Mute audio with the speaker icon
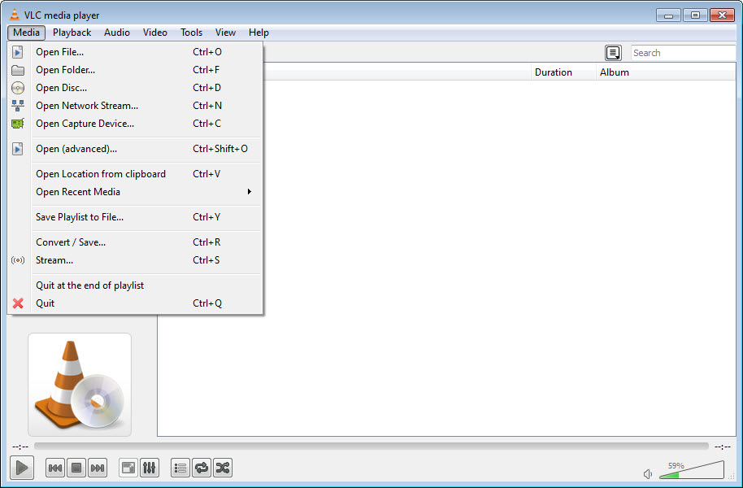 tap(648, 474)
